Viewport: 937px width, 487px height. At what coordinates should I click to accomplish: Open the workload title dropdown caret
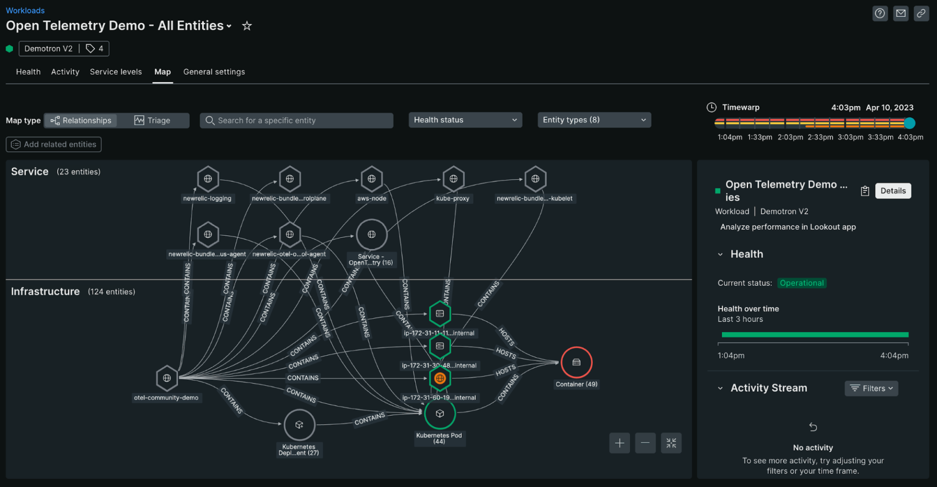pos(229,26)
